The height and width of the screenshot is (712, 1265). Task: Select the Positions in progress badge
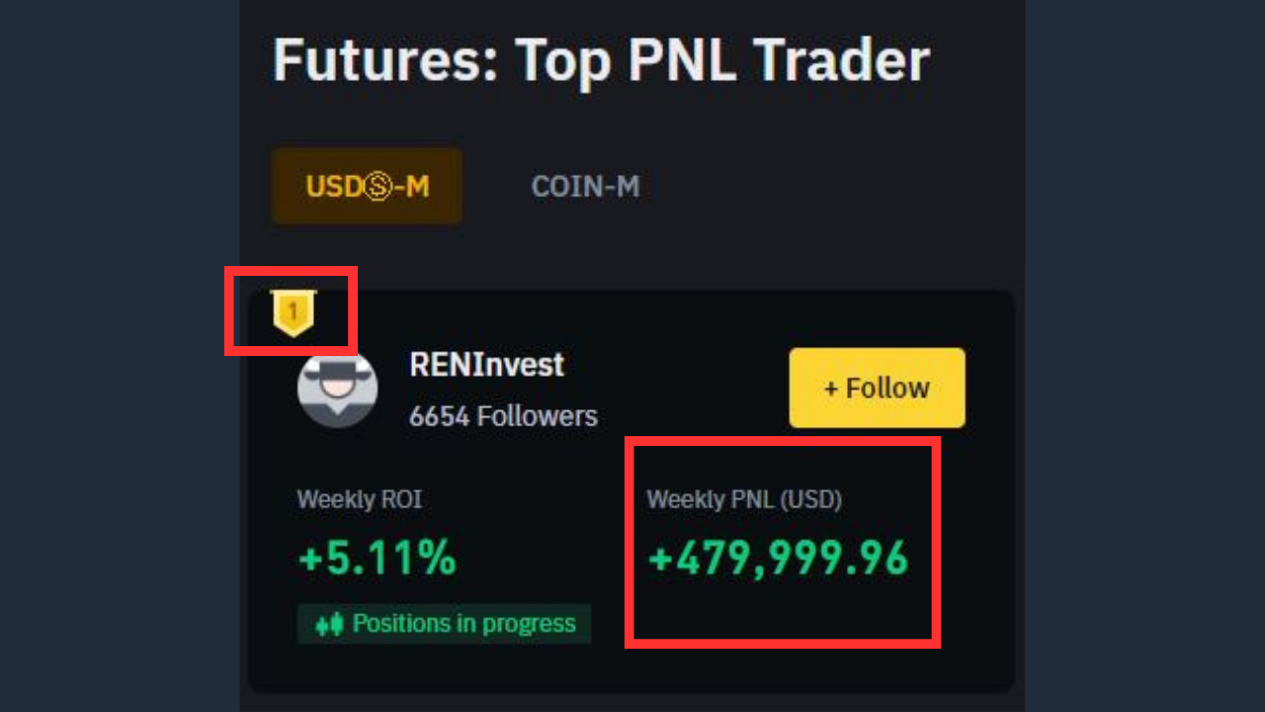445,624
